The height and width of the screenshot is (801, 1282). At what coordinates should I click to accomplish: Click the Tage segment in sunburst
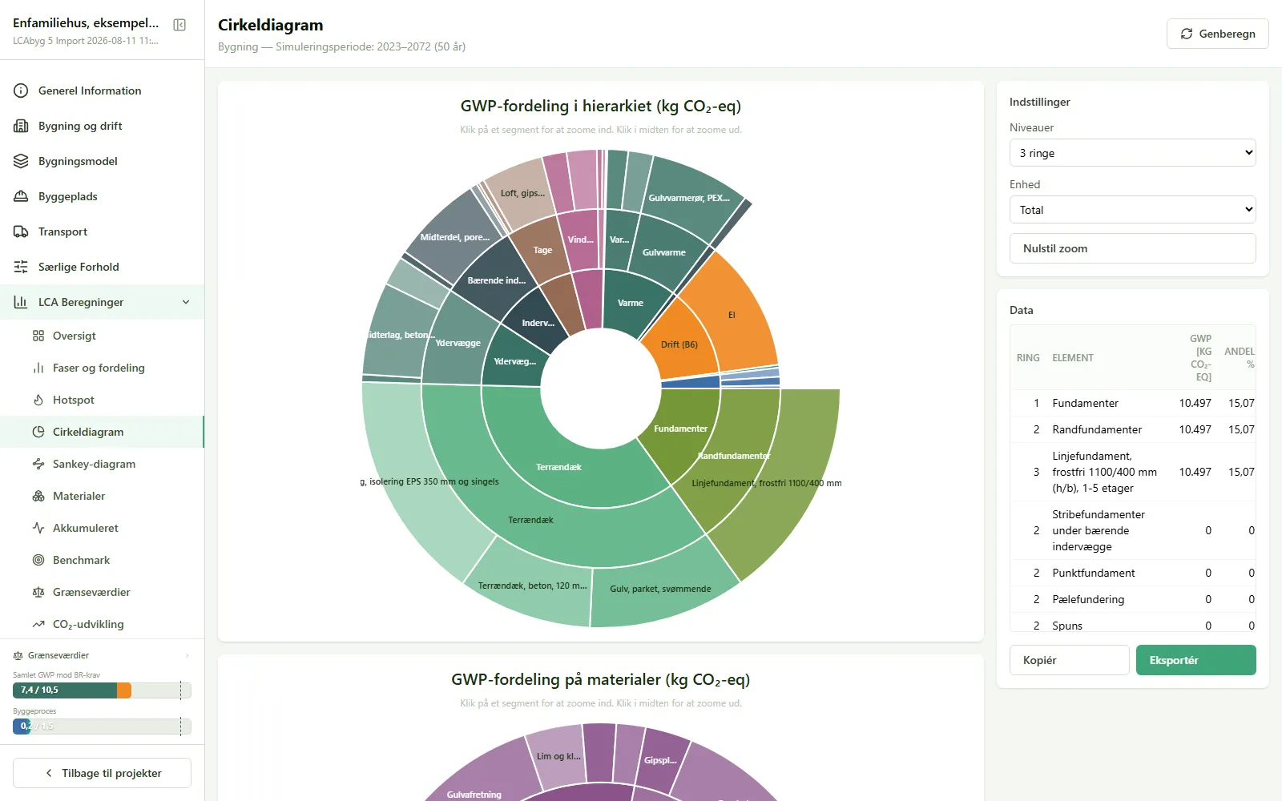tap(542, 250)
